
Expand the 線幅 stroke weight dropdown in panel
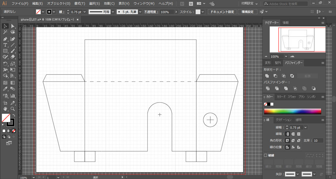click(x=306, y=127)
